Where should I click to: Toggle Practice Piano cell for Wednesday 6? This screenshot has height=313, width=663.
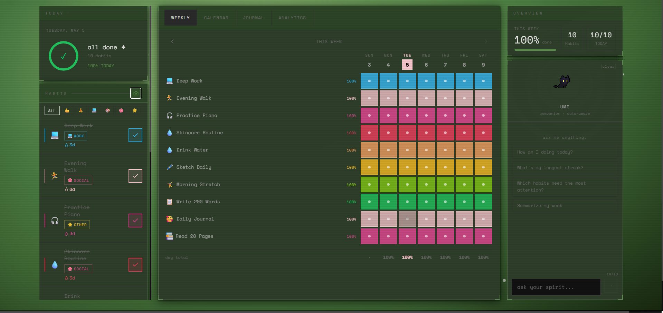coord(426,115)
